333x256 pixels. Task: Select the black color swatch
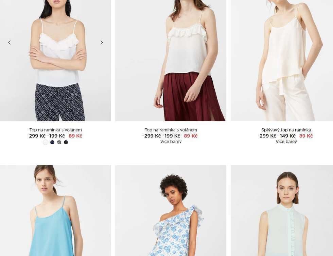(x=66, y=142)
